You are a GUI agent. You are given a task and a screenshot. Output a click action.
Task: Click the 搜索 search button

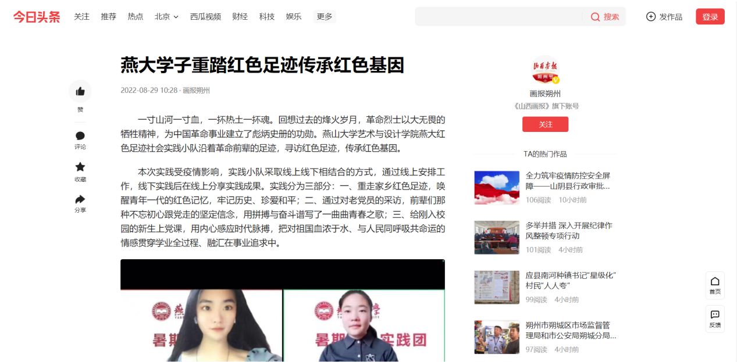(605, 17)
